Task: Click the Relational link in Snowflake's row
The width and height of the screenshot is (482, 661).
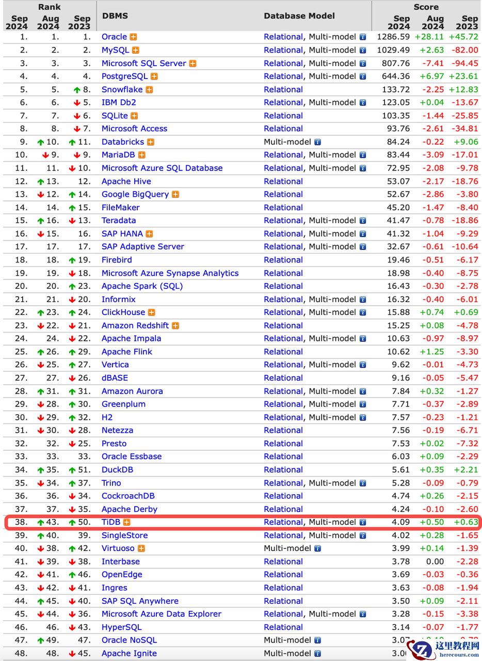Action: pos(283,89)
